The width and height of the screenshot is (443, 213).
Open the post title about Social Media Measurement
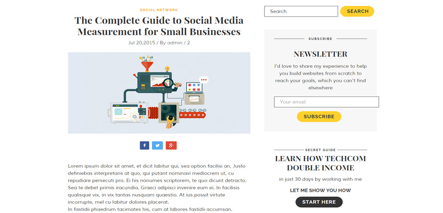(159, 26)
